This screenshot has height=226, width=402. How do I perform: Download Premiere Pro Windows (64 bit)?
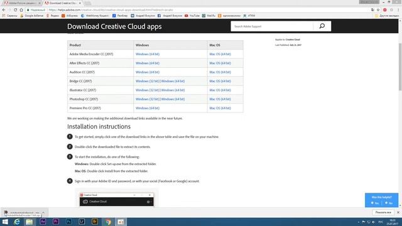[x=148, y=108]
